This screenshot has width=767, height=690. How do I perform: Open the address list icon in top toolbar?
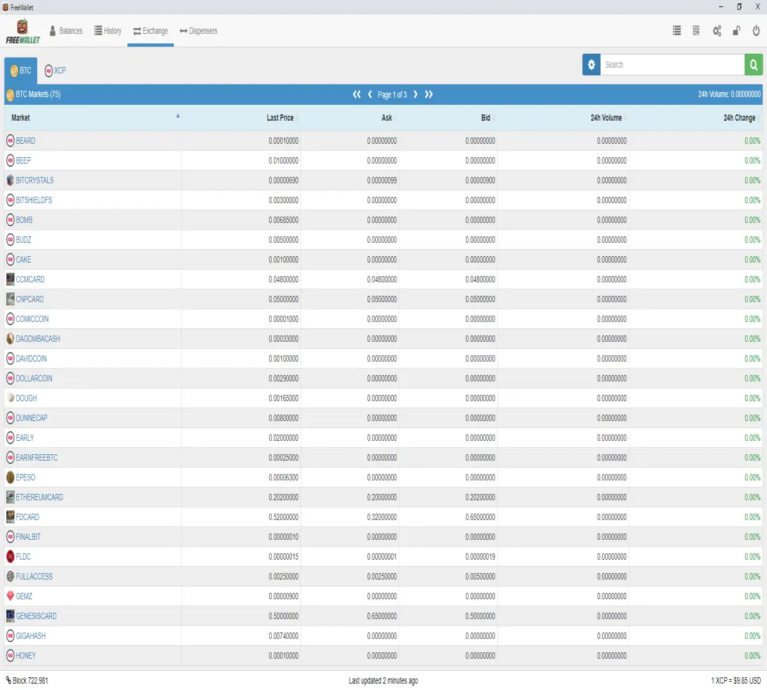[677, 31]
